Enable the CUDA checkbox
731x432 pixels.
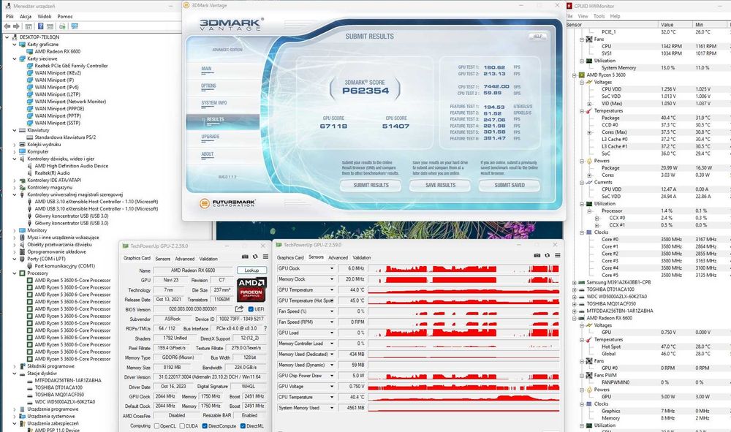[x=182, y=426]
